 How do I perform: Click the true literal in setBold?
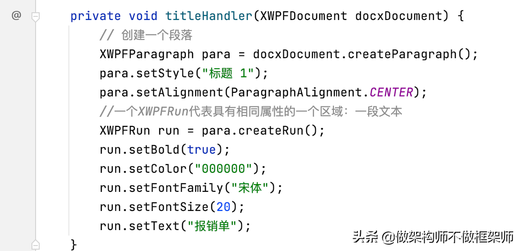click(201, 150)
